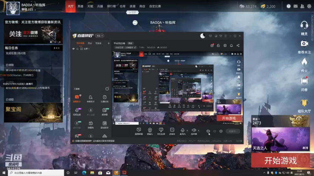Open the 自定比赛 custom match tab
Image resolution: width=314 pixels, height=176 pixels.
coord(155,6)
